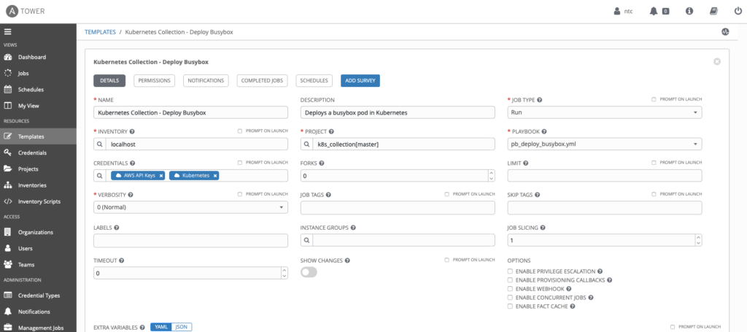The width and height of the screenshot is (747, 332).
Task: Open the Completed Jobs tab
Action: coord(262,81)
